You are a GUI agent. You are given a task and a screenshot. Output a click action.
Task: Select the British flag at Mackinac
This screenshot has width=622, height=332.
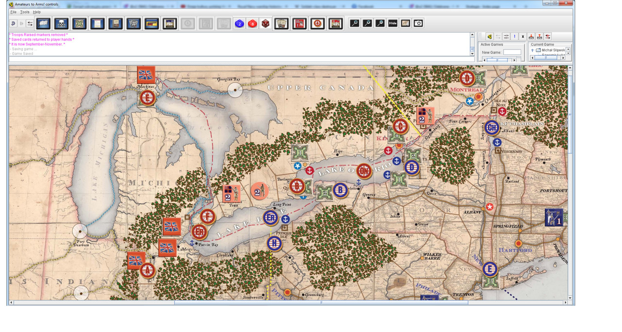[x=146, y=75]
